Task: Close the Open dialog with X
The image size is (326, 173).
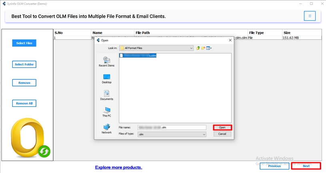Action: pos(230,40)
